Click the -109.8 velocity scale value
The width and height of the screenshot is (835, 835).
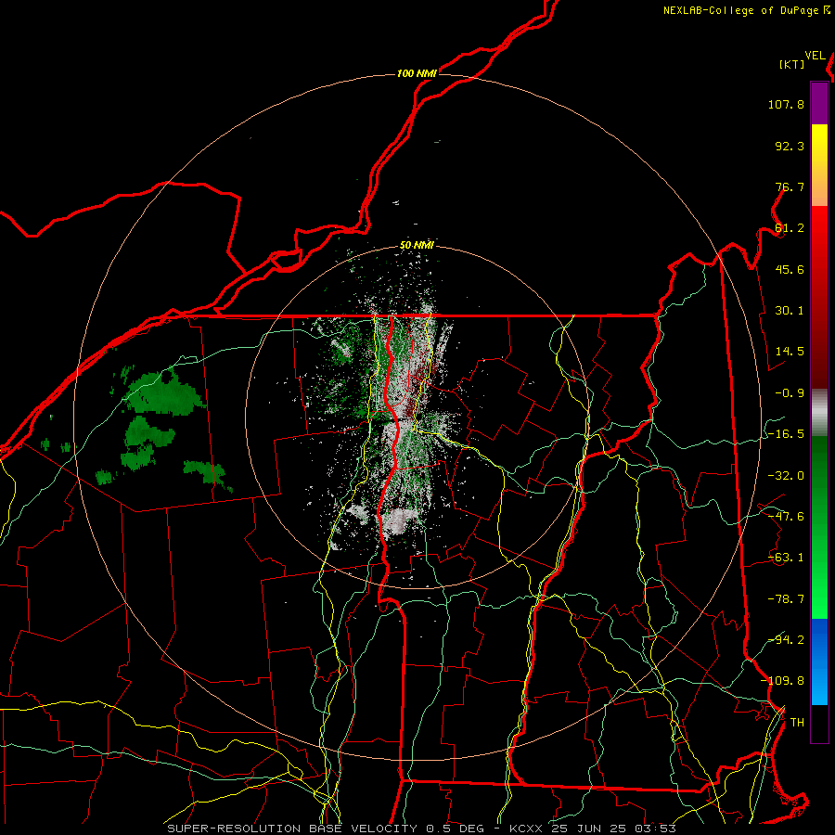pyautogui.click(x=783, y=681)
